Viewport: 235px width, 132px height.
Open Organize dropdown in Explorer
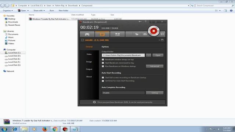pyautogui.click(x=8, y=11)
